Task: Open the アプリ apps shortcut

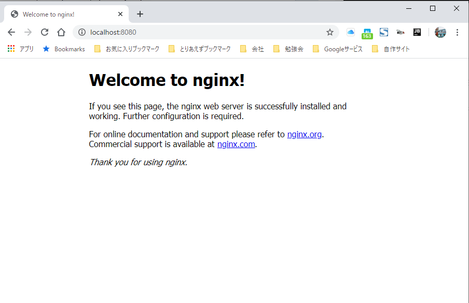Action: (21, 49)
